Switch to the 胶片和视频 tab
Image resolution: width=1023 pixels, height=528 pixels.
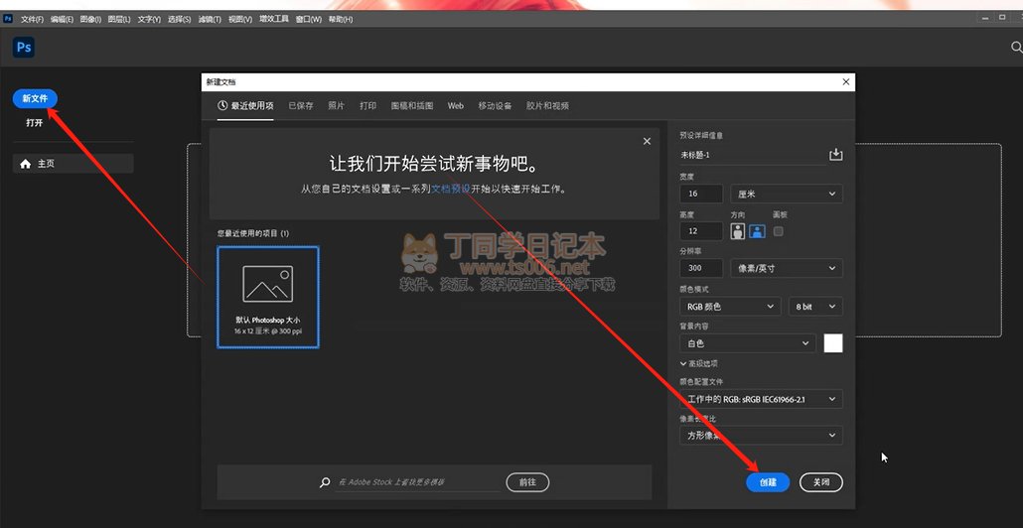click(x=547, y=105)
